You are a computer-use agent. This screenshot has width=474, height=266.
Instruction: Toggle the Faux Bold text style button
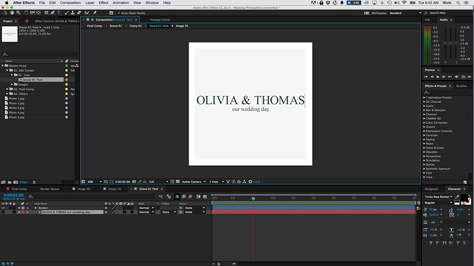click(431, 243)
